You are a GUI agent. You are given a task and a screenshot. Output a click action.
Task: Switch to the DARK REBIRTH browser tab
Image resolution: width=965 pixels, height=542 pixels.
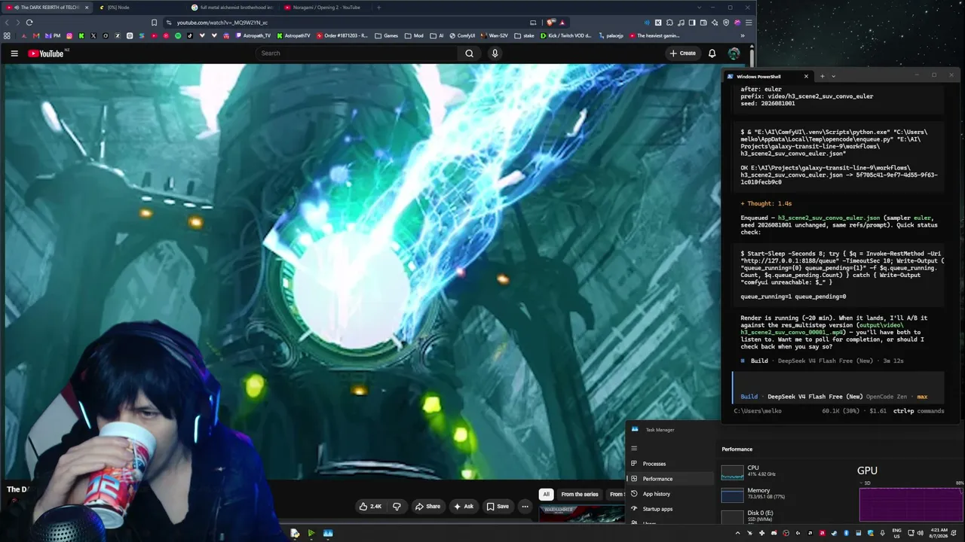click(x=49, y=8)
